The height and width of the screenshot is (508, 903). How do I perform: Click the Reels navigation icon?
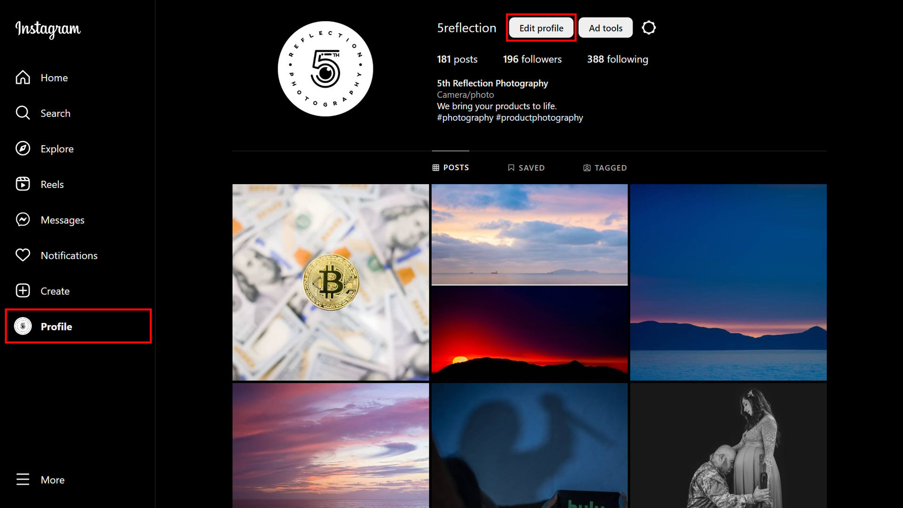tap(22, 184)
